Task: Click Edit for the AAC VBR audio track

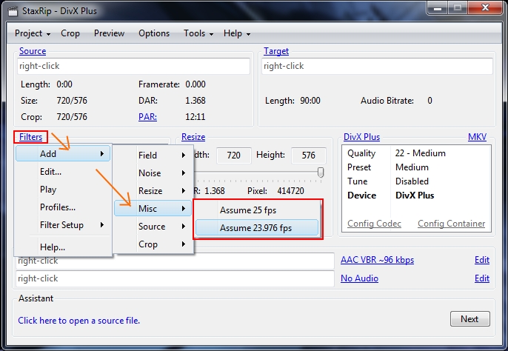Action: point(482,260)
